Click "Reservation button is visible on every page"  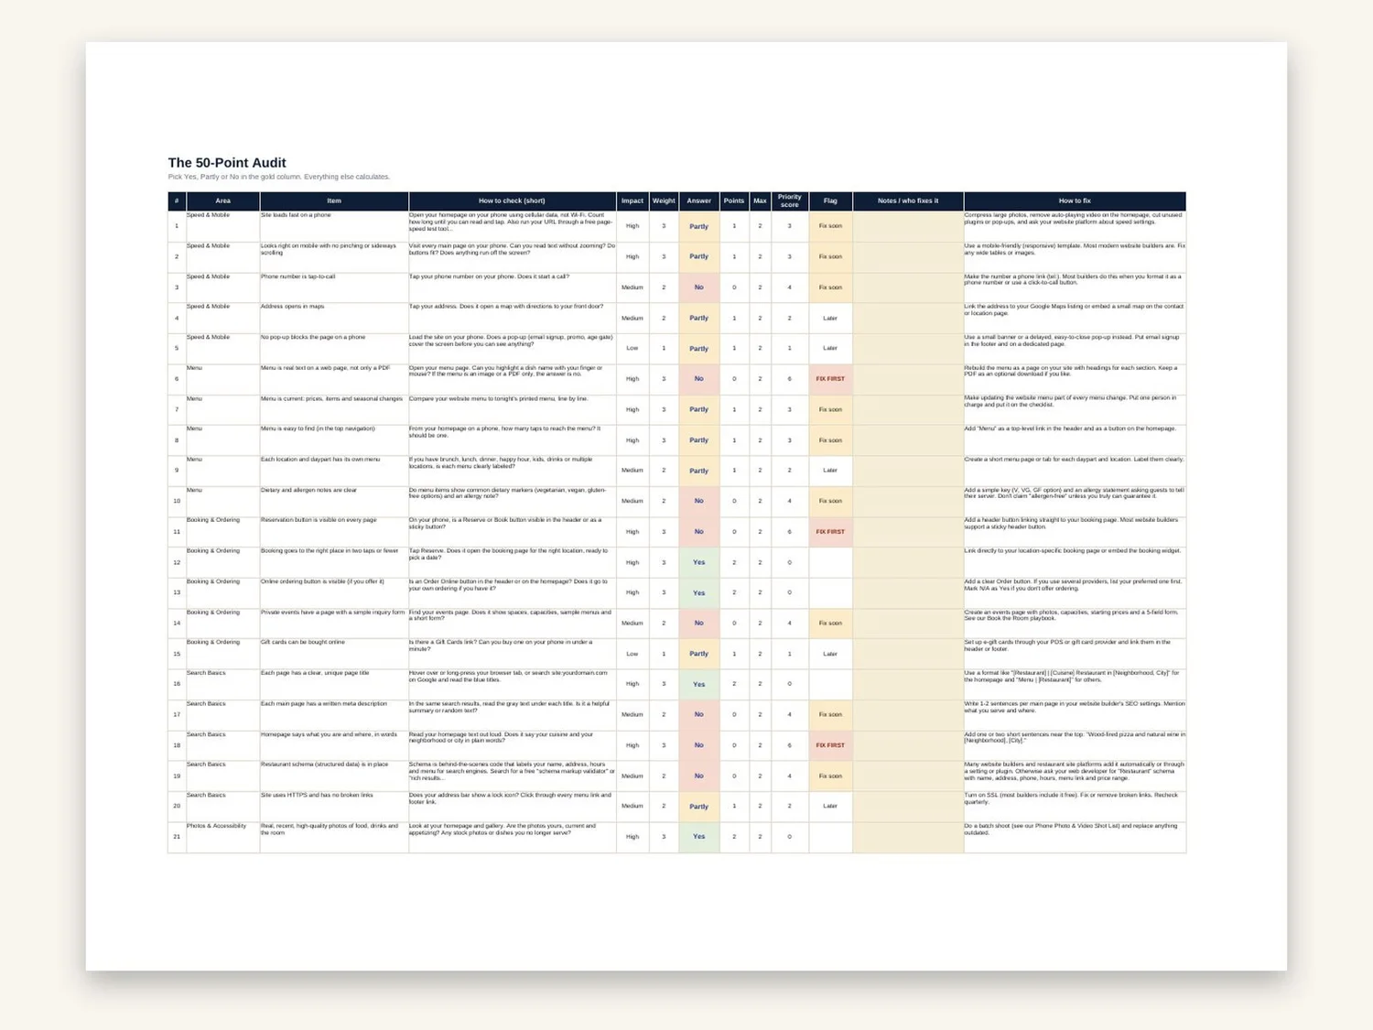coord(319,520)
